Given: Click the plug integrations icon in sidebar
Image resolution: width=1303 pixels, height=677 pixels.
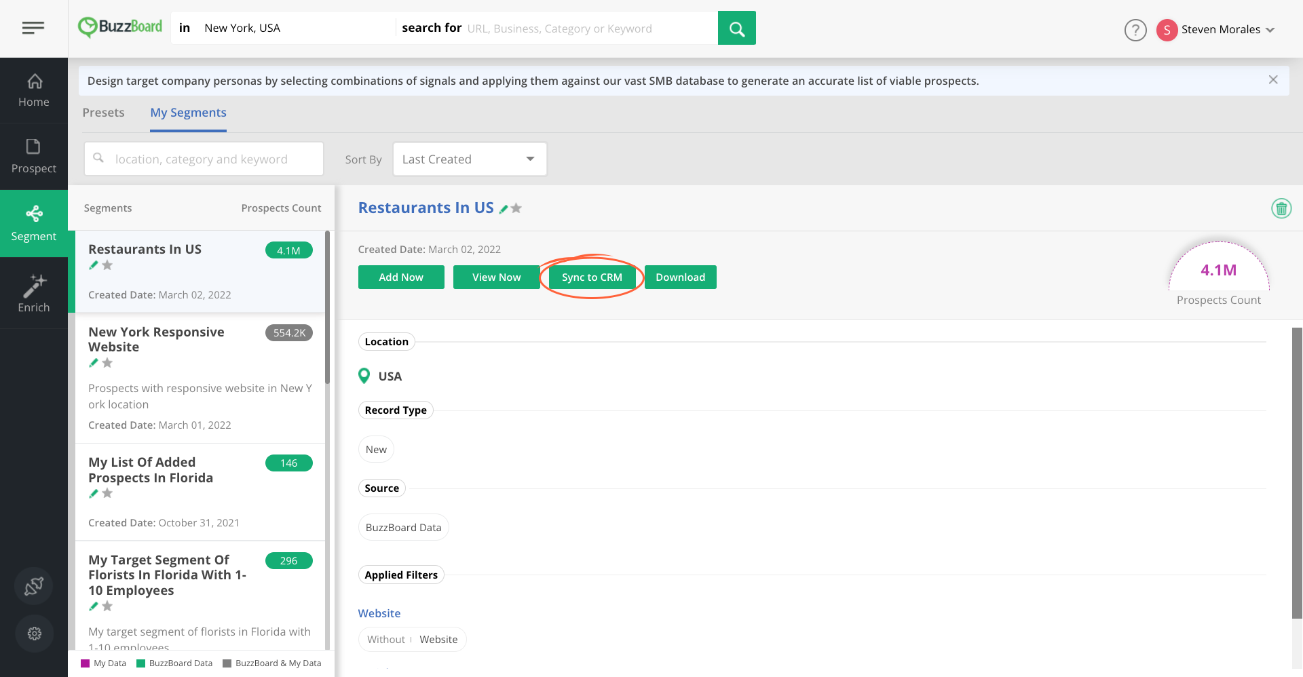Looking at the screenshot, I should tap(34, 586).
